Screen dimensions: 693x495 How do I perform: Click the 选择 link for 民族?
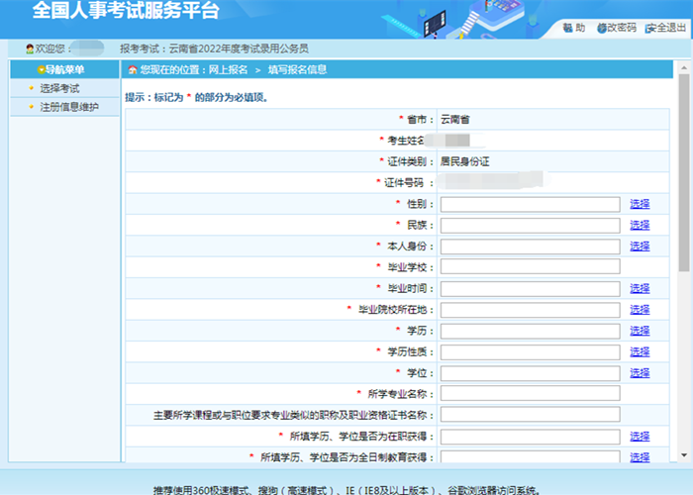[640, 225]
